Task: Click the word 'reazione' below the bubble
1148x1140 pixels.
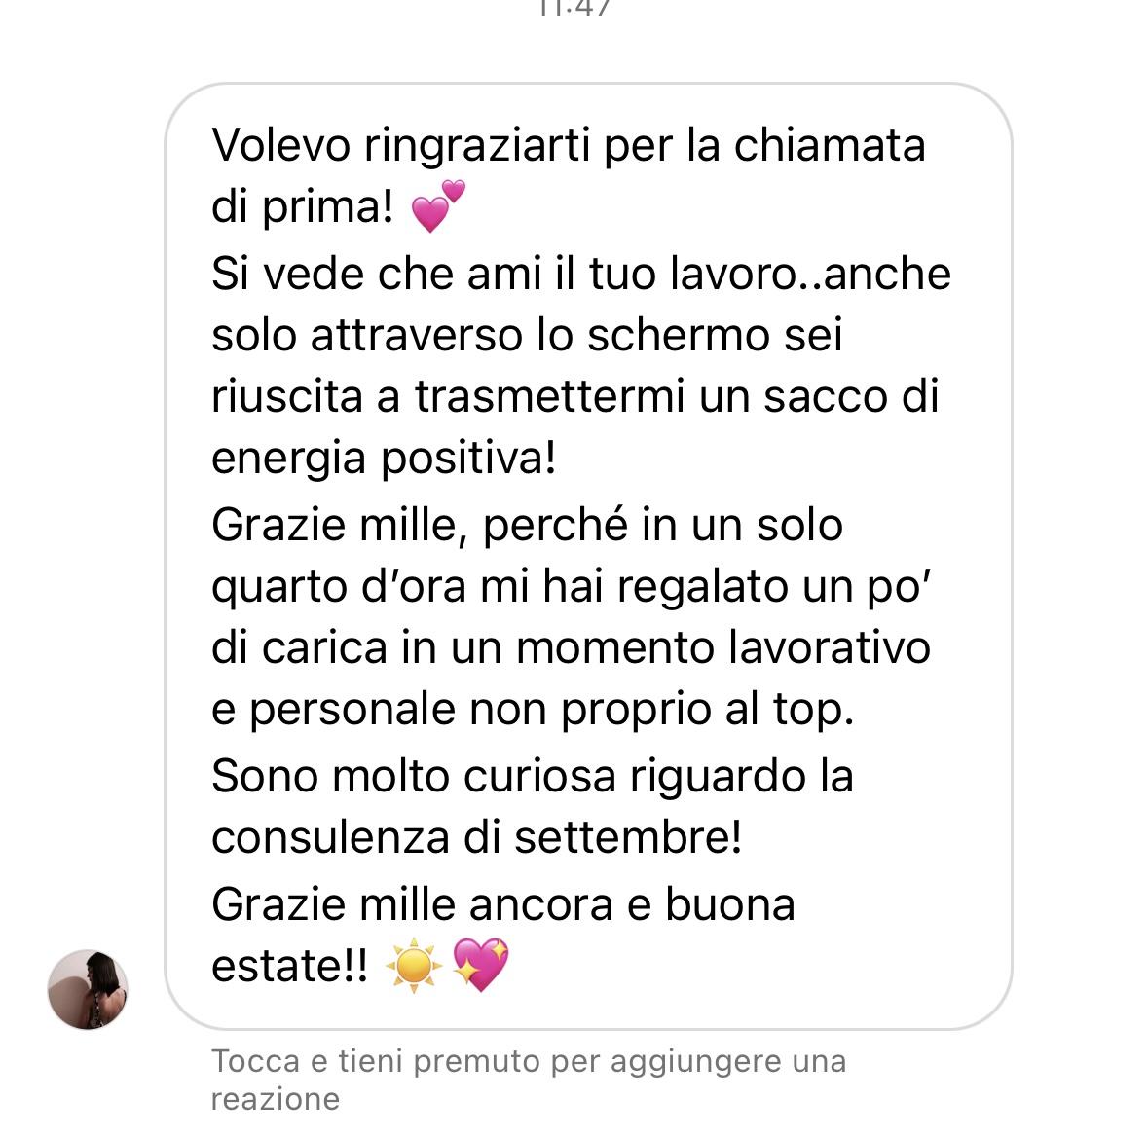Action: (x=276, y=1100)
